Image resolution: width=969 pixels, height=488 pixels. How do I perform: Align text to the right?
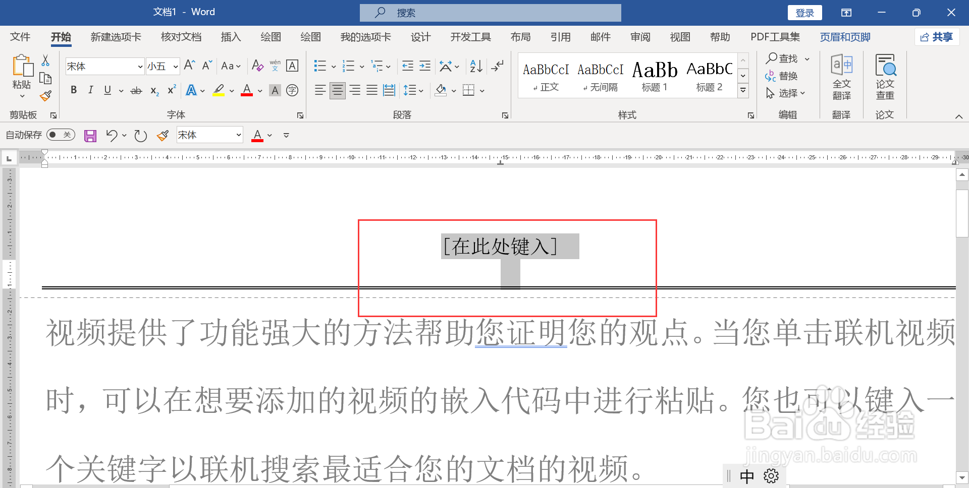pyautogui.click(x=355, y=91)
